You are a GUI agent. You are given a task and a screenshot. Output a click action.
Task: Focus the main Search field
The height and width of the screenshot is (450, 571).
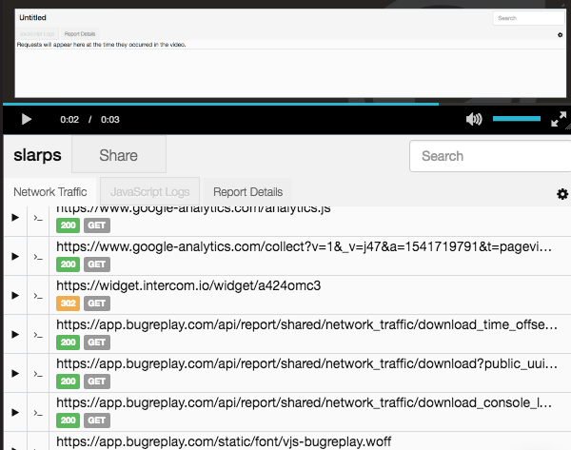pyautogui.click(x=490, y=156)
